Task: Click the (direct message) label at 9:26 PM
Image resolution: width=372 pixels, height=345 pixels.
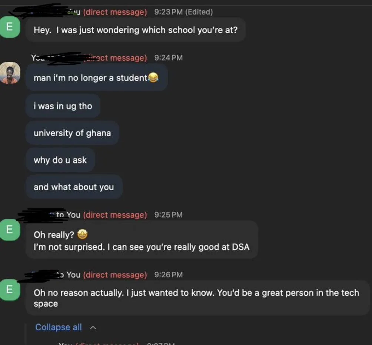Action: click(115, 275)
